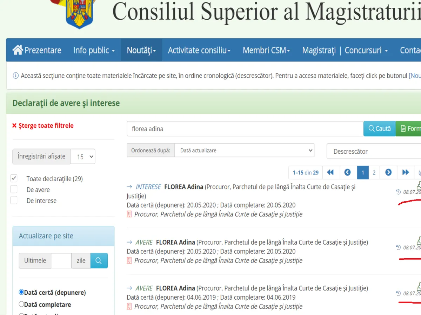The width and height of the screenshot is (421, 315).
Task: Check the 'De avere' filter checkbox
Action: (x=14, y=190)
